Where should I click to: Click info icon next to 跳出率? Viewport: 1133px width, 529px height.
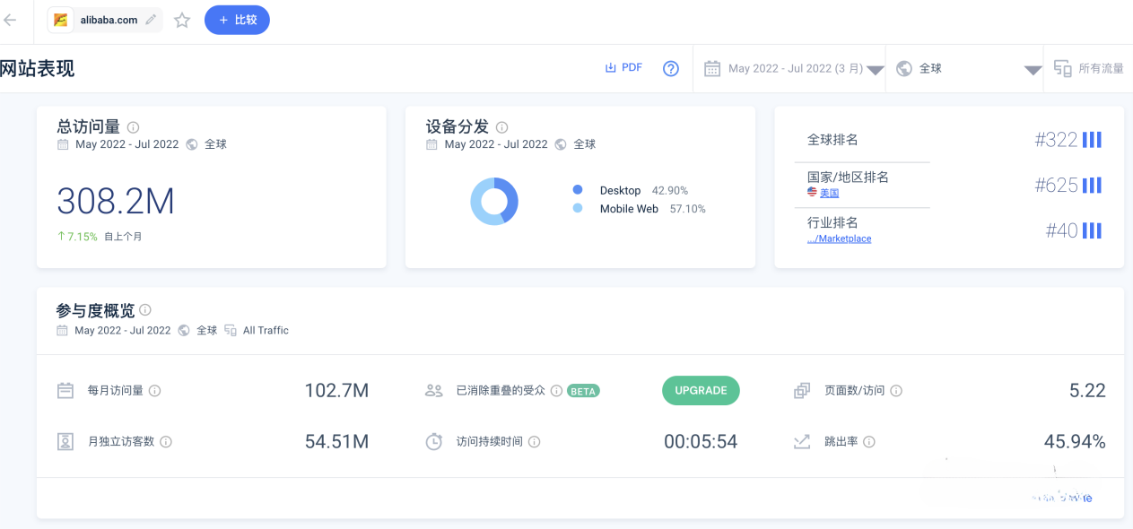point(869,441)
